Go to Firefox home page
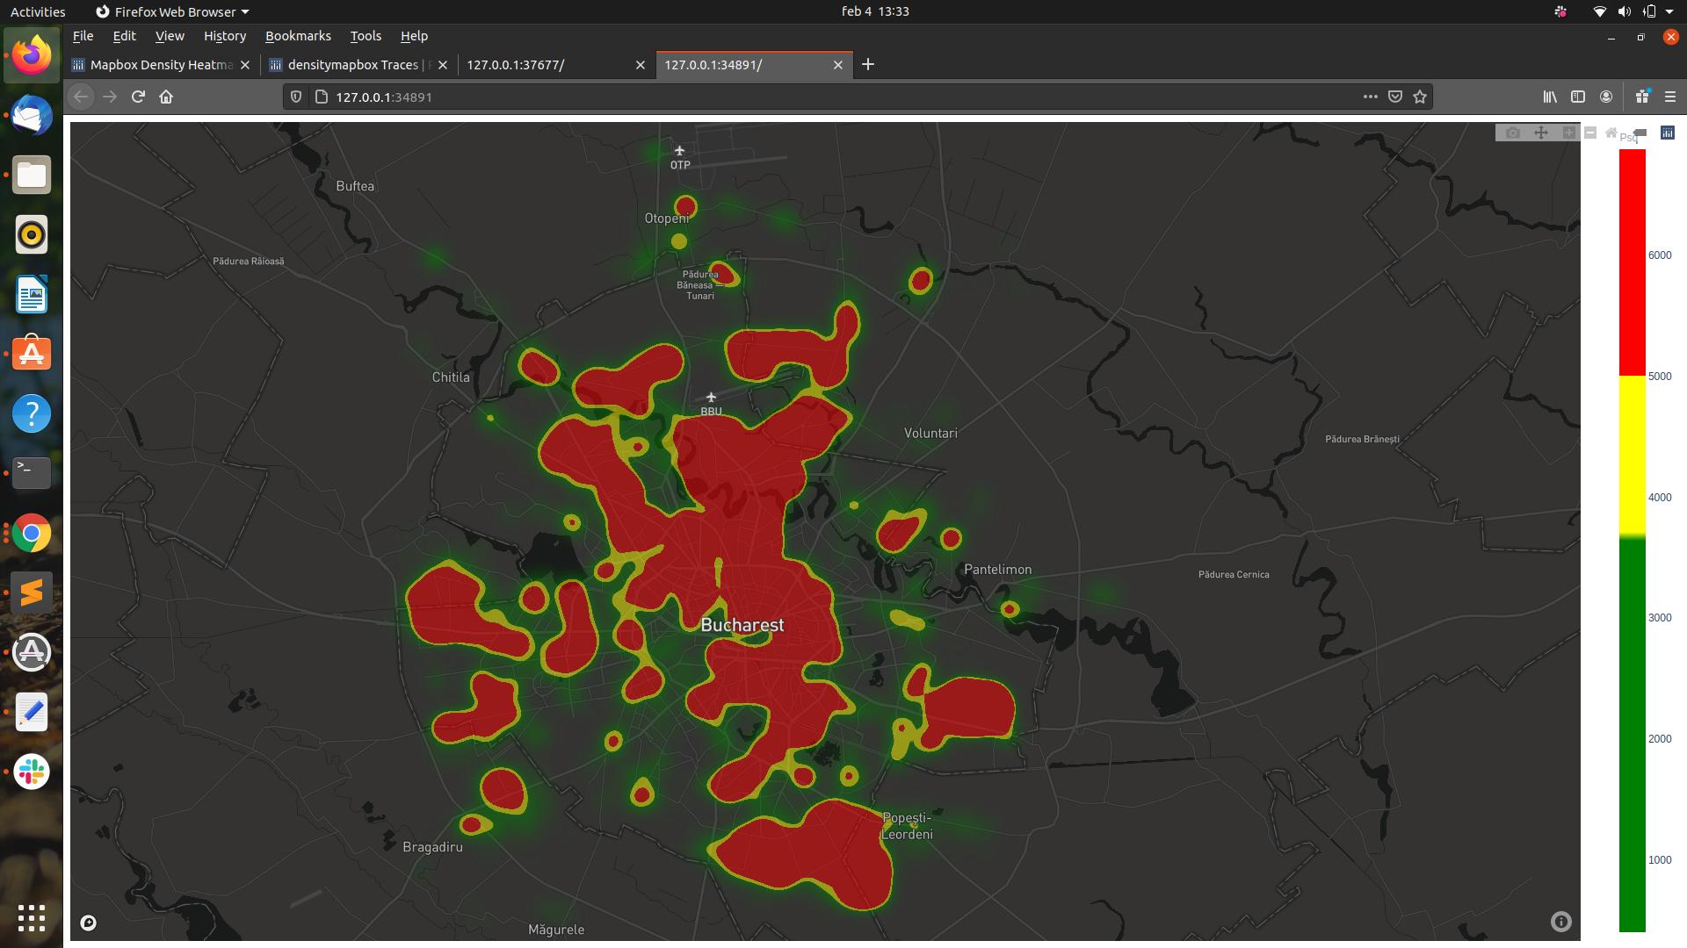The width and height of the screenshot is (1687, 948). click(x=166, y=97)
